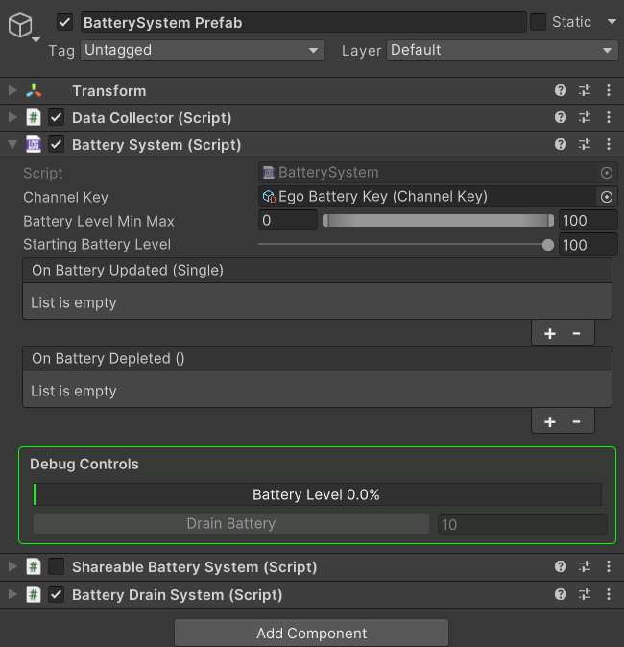The height and width of the screenshot is (647, 624).
Task: Click the Drain Battery button
Action: tap(231, 523)
